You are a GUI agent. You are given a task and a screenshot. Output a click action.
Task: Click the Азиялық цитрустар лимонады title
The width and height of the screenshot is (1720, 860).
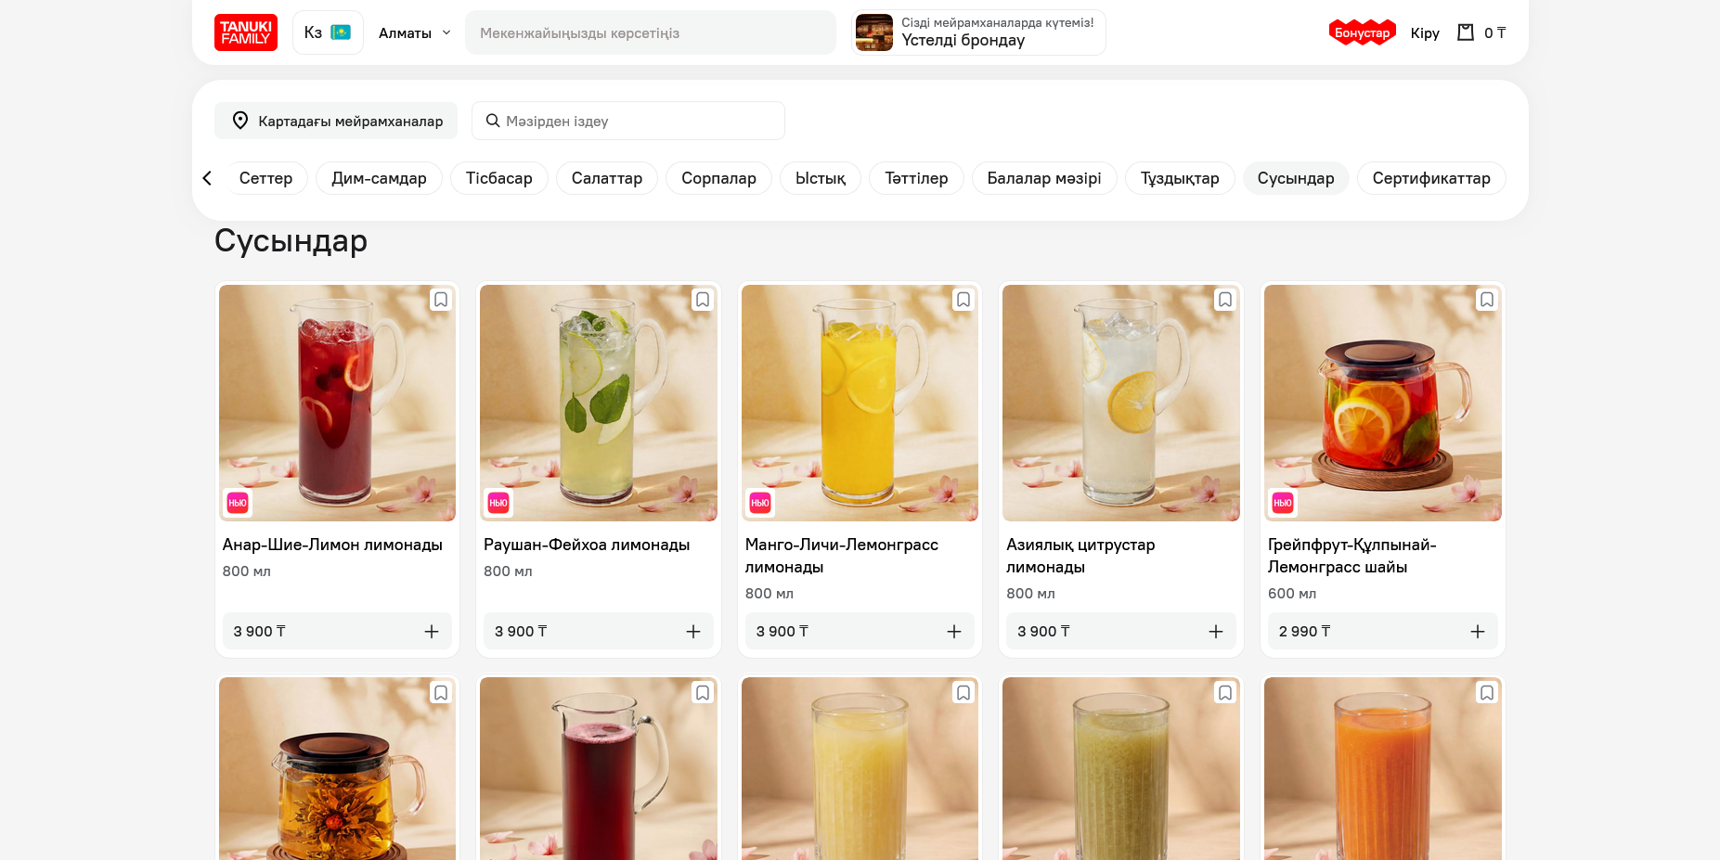1080,556
